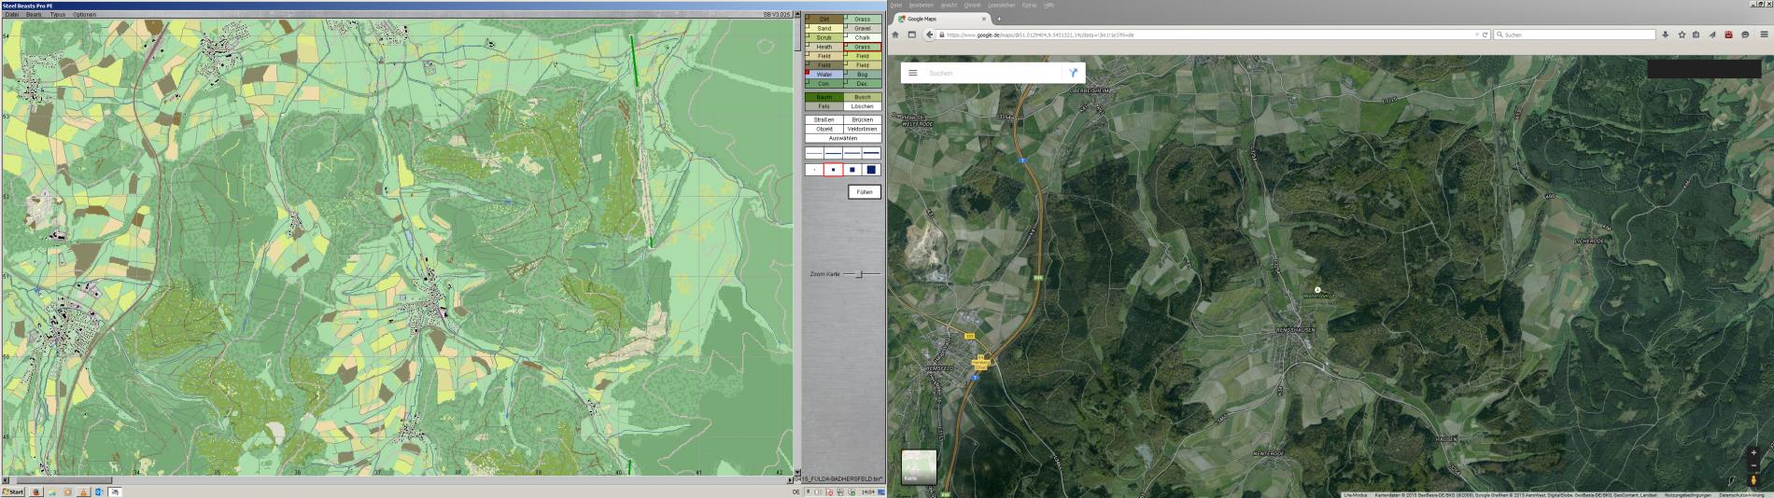Select the smallest brush size square
This screenshot has width=1774, height=498.
coord(814,170)
